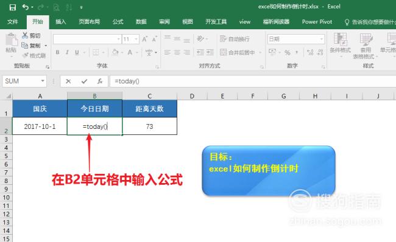This screenshot has height=242, width=396.
Task: Select cell A2 with 2017-10-1
Action: tap(40, 126)
